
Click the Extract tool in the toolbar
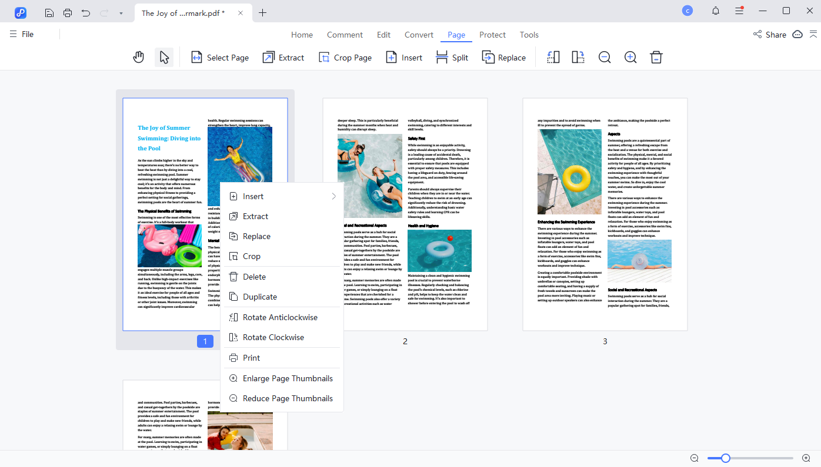pyautogui.click(x=283, y=57)
